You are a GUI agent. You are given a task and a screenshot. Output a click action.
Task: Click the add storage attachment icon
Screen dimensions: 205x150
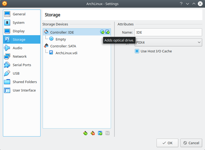100,133
